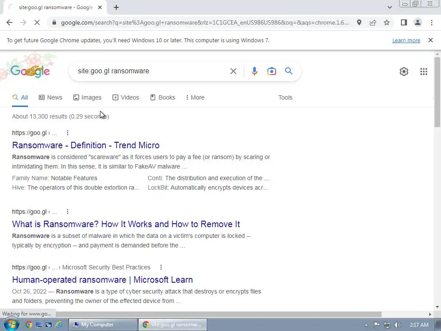The image size is (441, 331).
Task: Show hidden system tray icons
Action: click(366, 325)
